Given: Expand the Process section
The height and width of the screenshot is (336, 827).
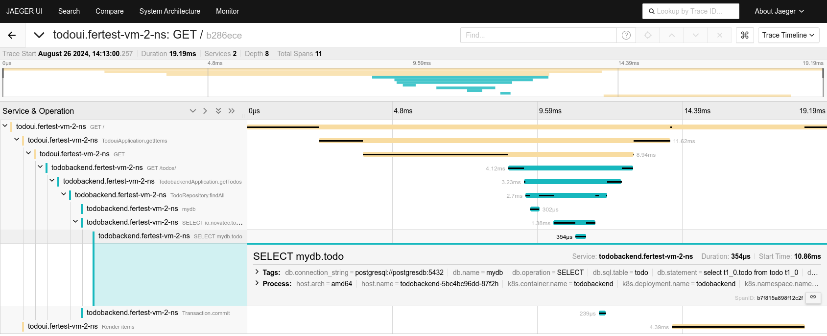Looking at the screenshot, I should pos(257,283).
